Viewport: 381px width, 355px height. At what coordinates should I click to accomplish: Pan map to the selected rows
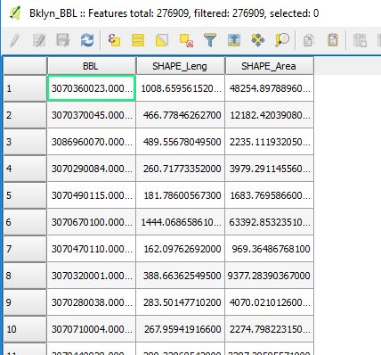258,40
